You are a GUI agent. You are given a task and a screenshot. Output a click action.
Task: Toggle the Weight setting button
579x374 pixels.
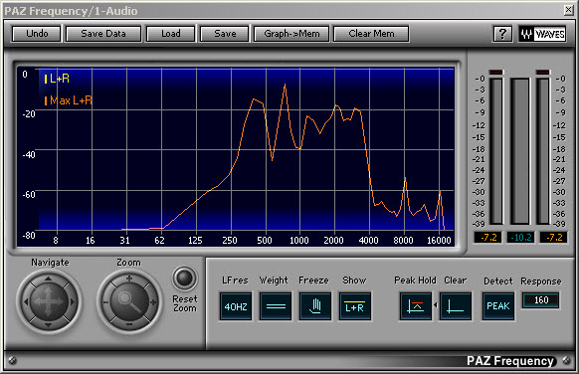276,306
